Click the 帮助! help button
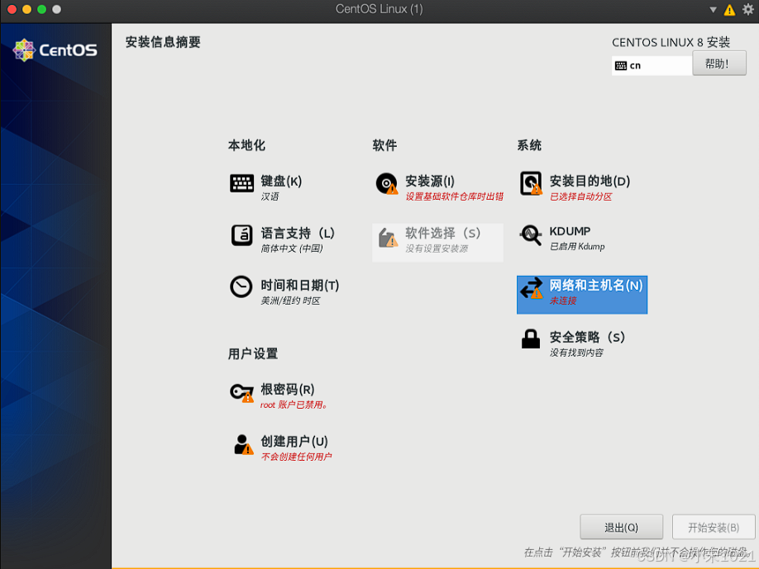 tap(718, 64)
